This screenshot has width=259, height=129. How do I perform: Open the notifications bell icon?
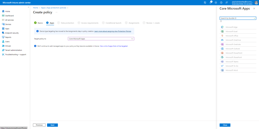[210, 3]
